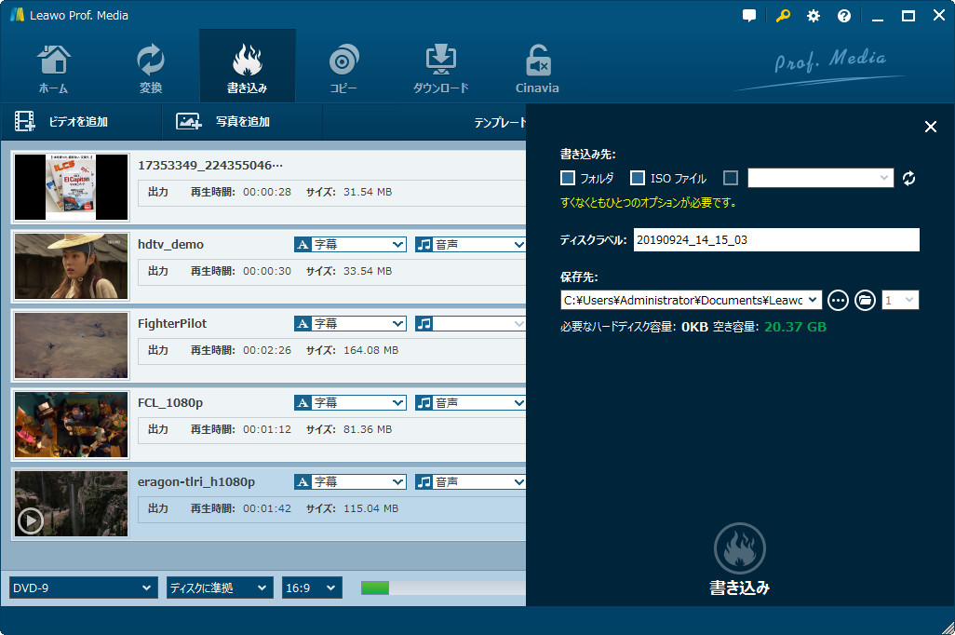This screenshot has height=635, width=955.
Task: Tick the ISO ファイル checkbox
Action: [638, 178]
